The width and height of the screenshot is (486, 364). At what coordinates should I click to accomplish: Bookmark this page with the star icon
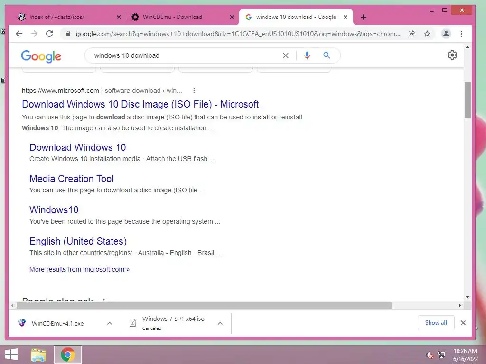pyautogui.click(x=427, y=34)
